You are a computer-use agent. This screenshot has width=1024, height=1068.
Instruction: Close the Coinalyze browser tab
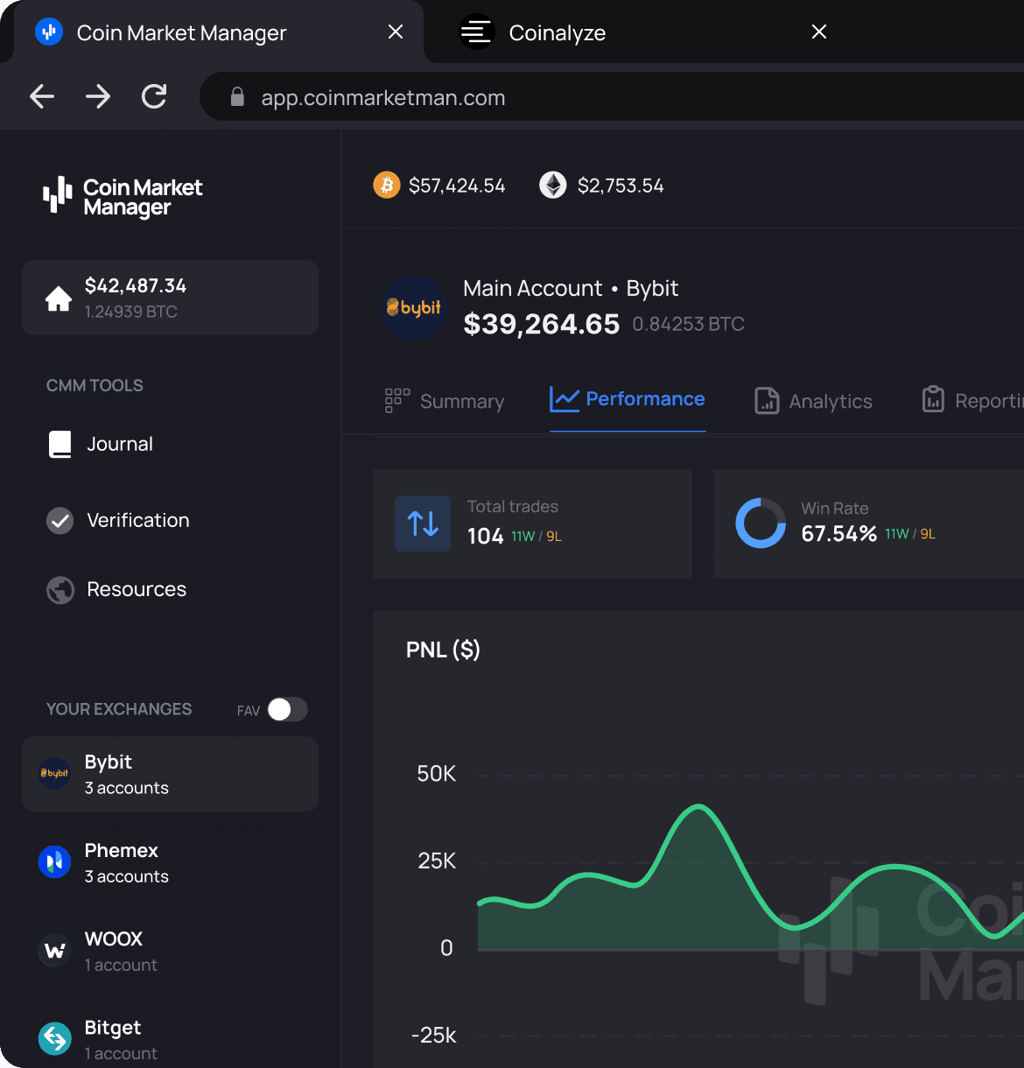(819, 32)
